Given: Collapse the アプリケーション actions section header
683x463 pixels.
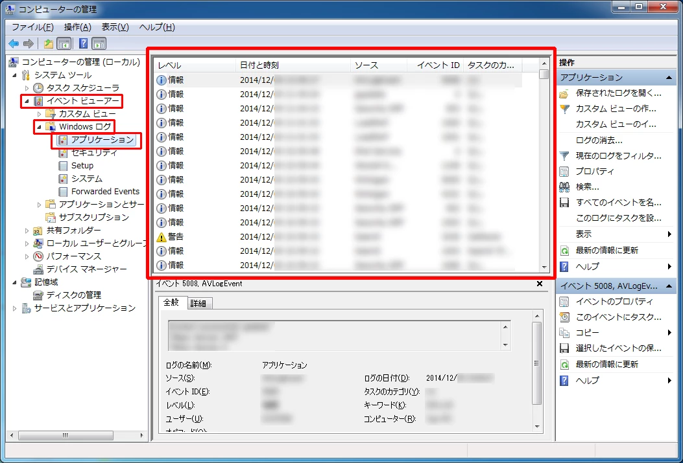Looking at the screenshot, I should pos(616,78).
